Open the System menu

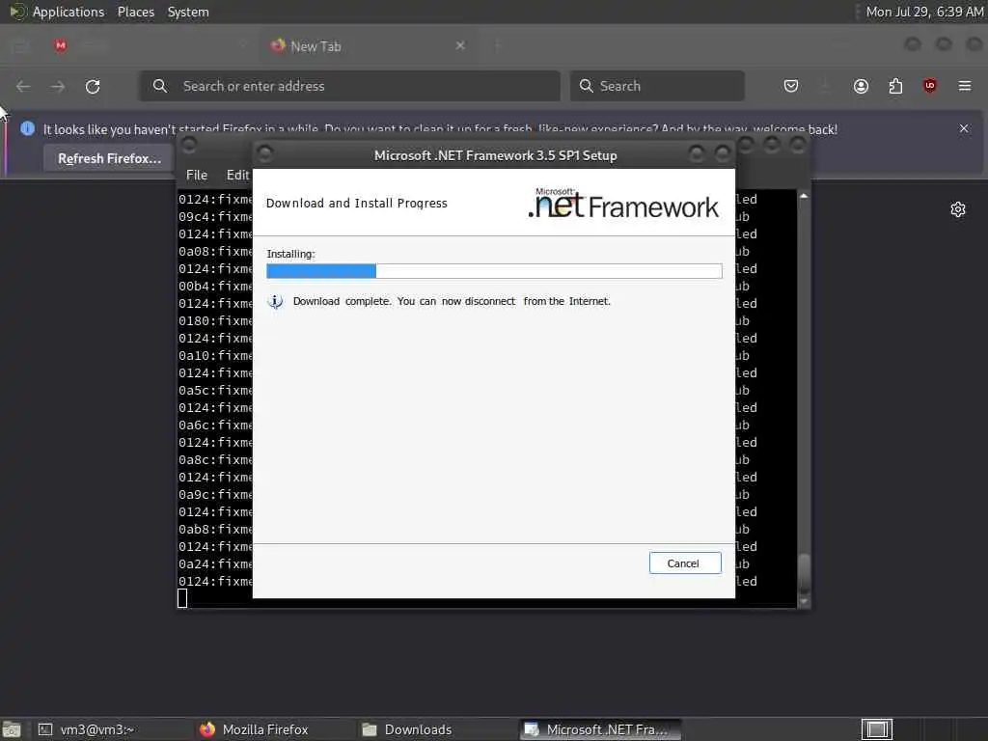click(x=188, y=12)
